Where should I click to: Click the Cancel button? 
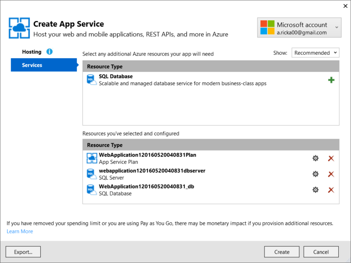tap(321, 252)
